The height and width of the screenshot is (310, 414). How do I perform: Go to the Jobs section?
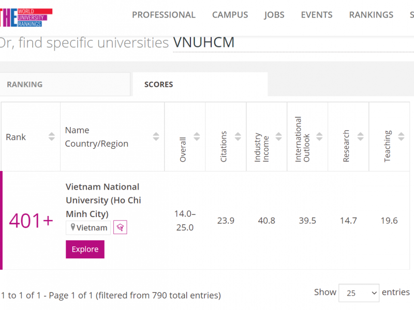(x=274, y=15)
